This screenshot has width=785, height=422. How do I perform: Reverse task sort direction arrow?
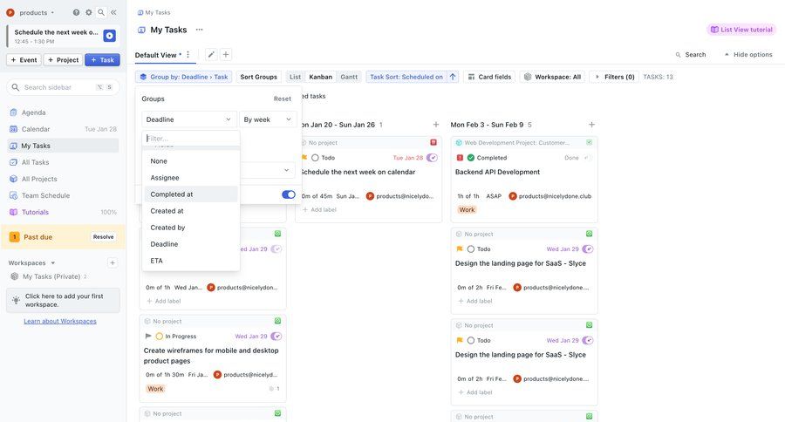point(453,77)
